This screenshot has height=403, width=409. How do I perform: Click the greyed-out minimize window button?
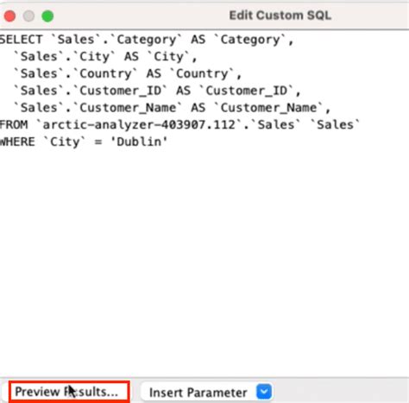(28, 16)
